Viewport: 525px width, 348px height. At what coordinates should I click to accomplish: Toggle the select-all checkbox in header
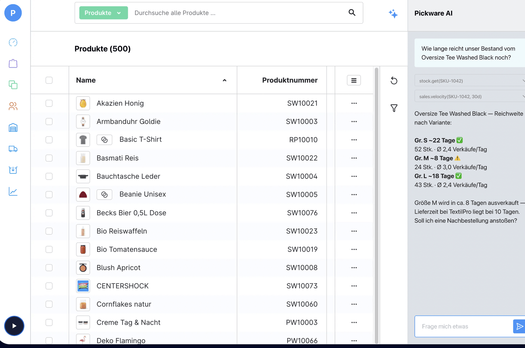pos(49,80)
